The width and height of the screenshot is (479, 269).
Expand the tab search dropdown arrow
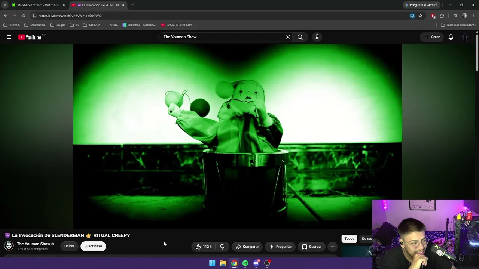[x=5, y=5]
